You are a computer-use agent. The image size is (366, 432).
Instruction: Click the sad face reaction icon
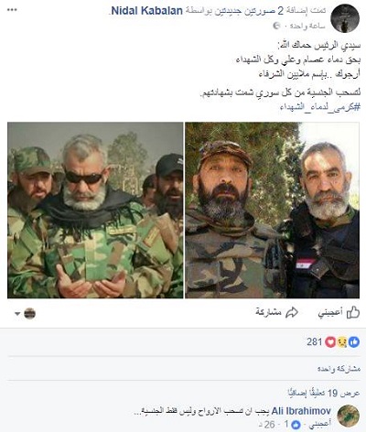(x=342, y=342)
